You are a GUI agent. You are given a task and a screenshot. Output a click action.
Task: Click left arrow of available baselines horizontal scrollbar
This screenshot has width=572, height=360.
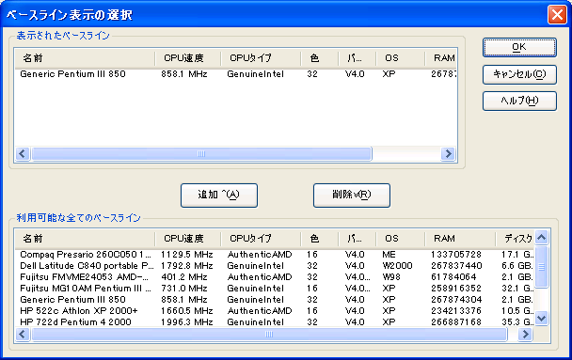23,334
